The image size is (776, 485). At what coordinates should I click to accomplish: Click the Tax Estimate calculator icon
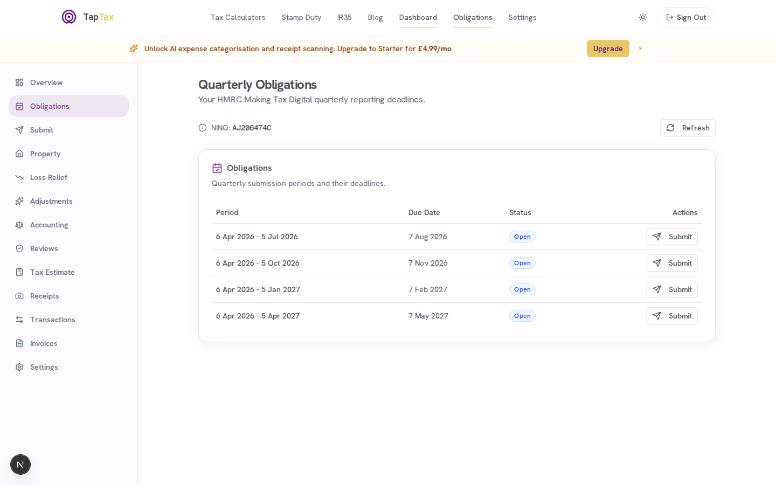point(19,272)
